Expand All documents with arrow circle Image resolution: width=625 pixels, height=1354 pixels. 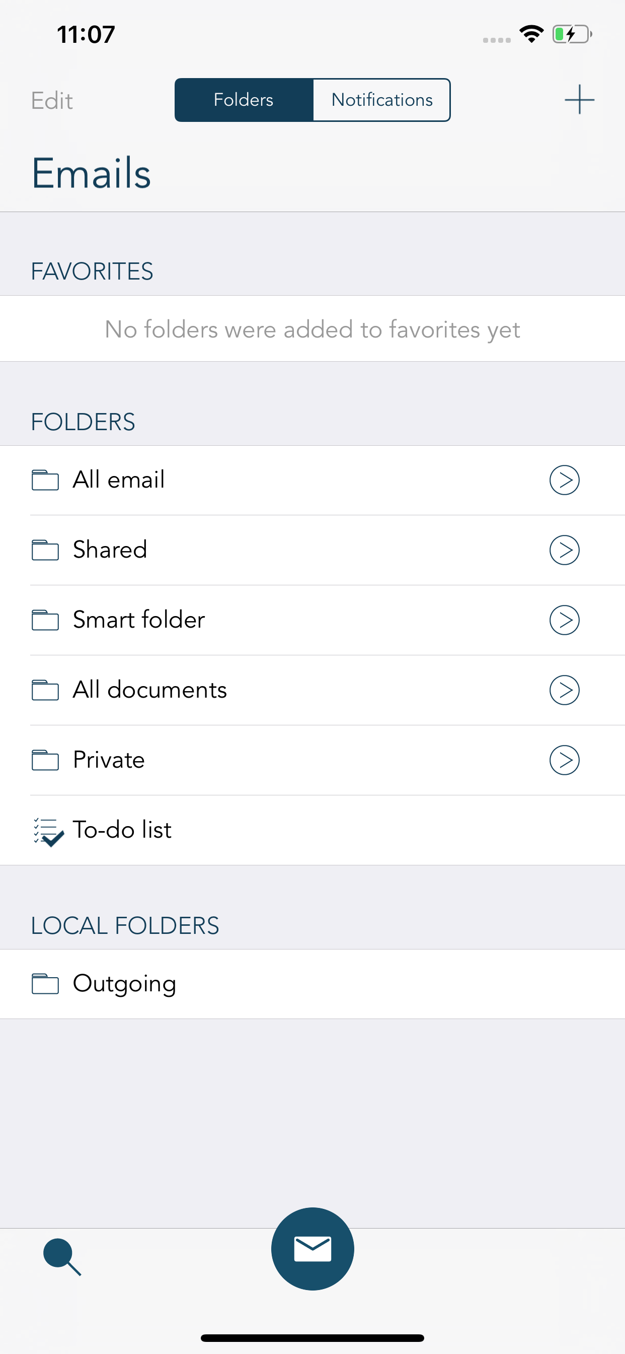click(x=565, y=690)
